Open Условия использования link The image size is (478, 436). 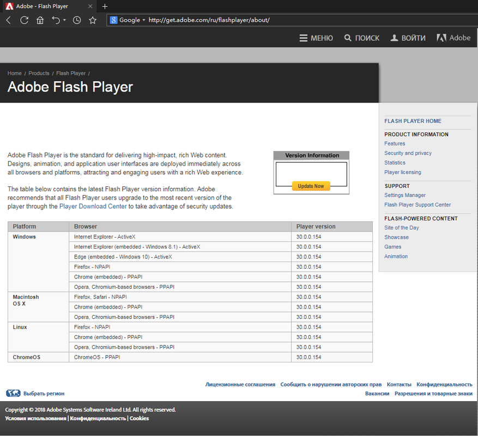pyautogui.click(x=35, y=419)
